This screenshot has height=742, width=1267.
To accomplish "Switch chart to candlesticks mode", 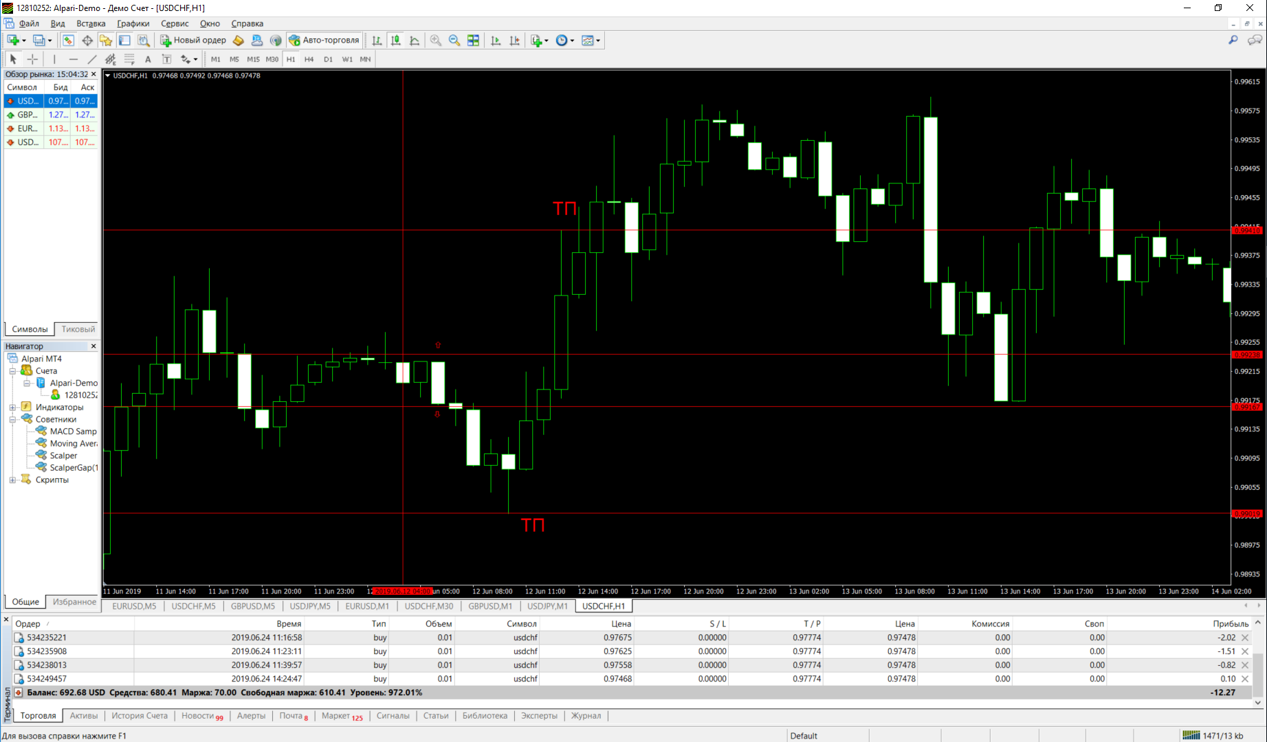I will click(x=396, y=41).
